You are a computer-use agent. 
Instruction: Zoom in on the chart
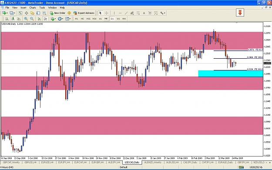pos(26,19)
